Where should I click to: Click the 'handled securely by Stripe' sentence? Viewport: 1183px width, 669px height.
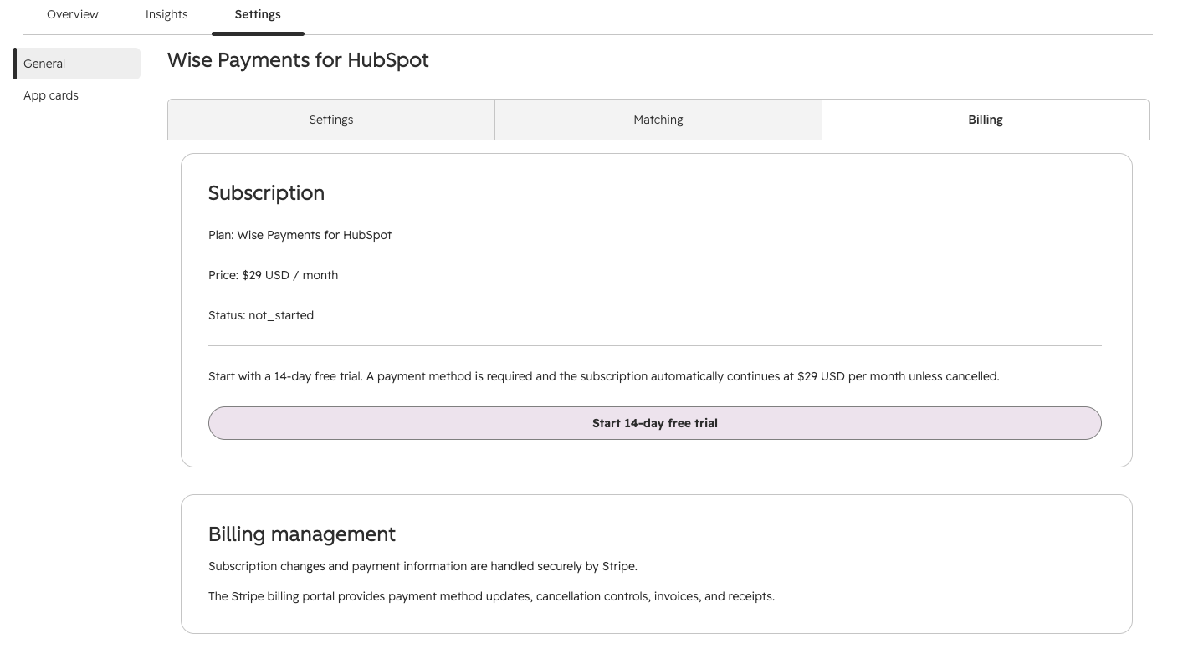tap(422, 566)
